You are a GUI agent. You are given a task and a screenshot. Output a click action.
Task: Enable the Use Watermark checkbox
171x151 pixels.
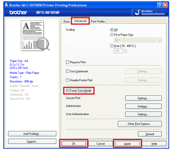(67, 71)
